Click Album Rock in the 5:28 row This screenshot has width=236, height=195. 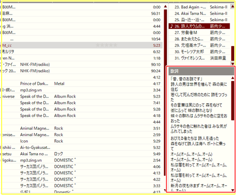point(65,109)
